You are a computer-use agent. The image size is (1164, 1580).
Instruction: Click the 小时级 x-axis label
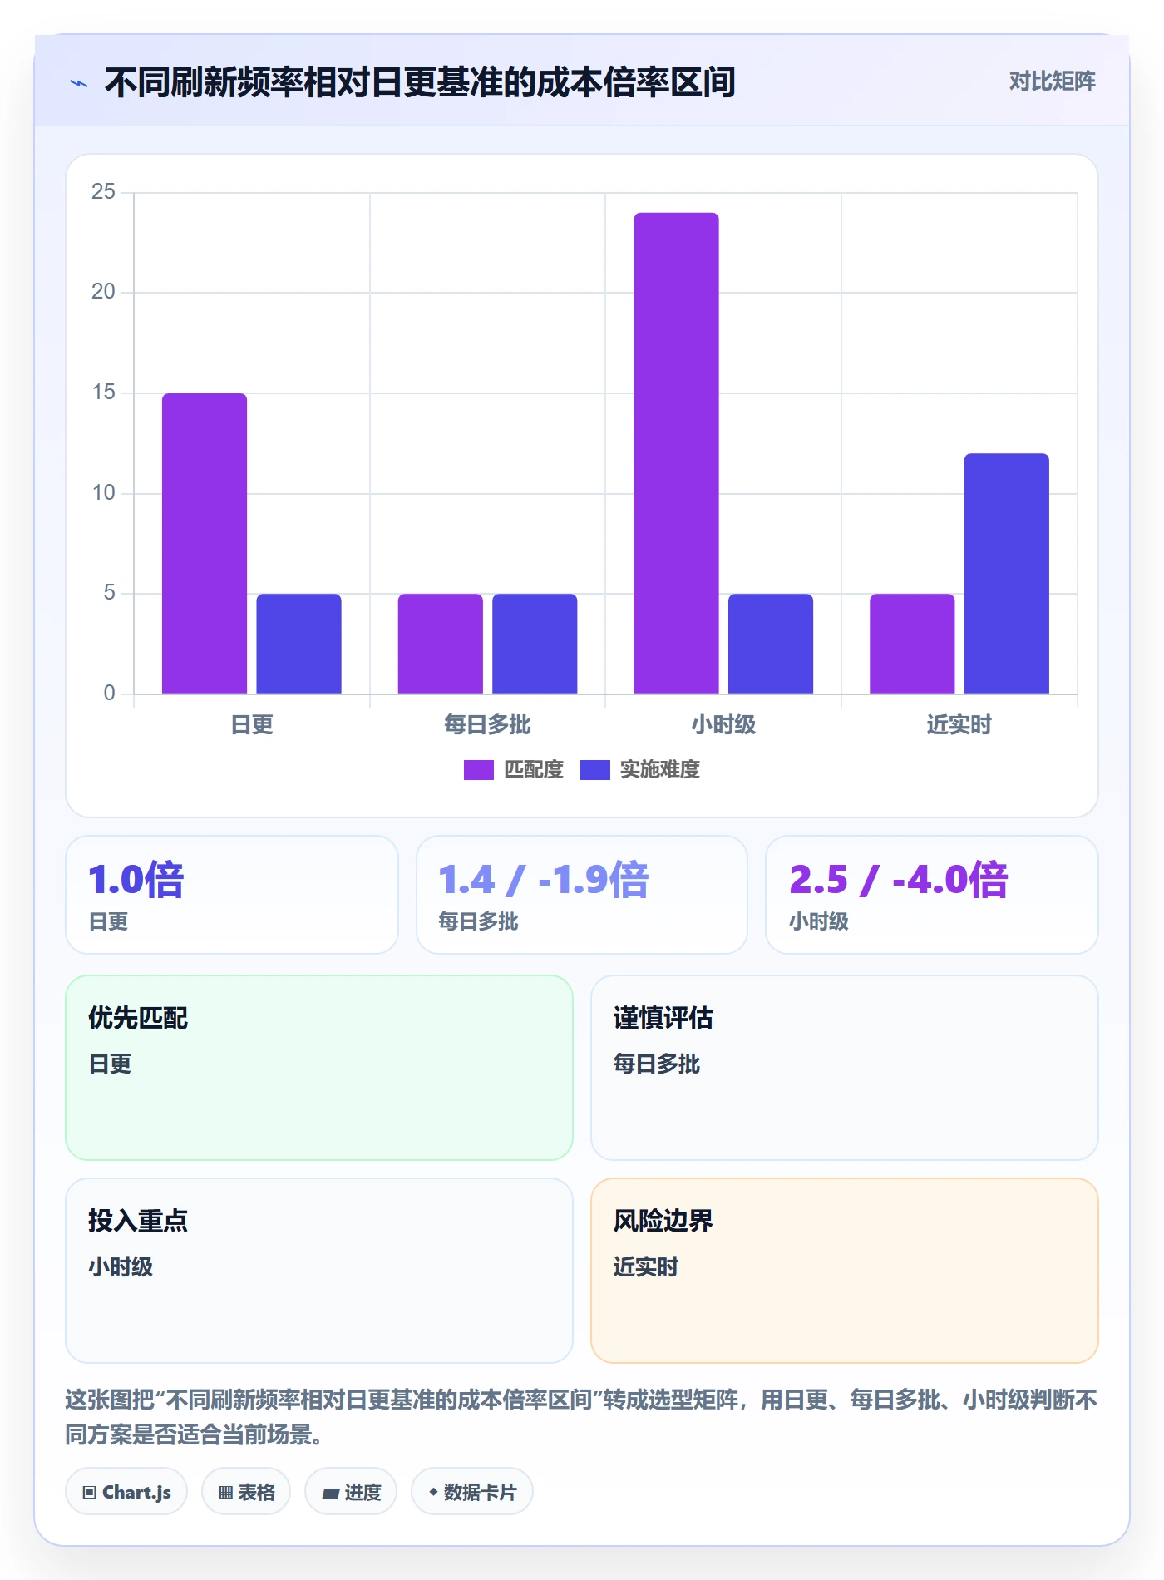point(723,725)
